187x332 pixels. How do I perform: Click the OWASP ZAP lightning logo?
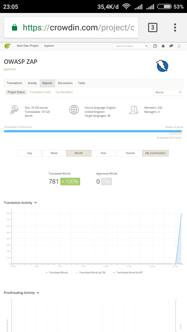(162, 66)
